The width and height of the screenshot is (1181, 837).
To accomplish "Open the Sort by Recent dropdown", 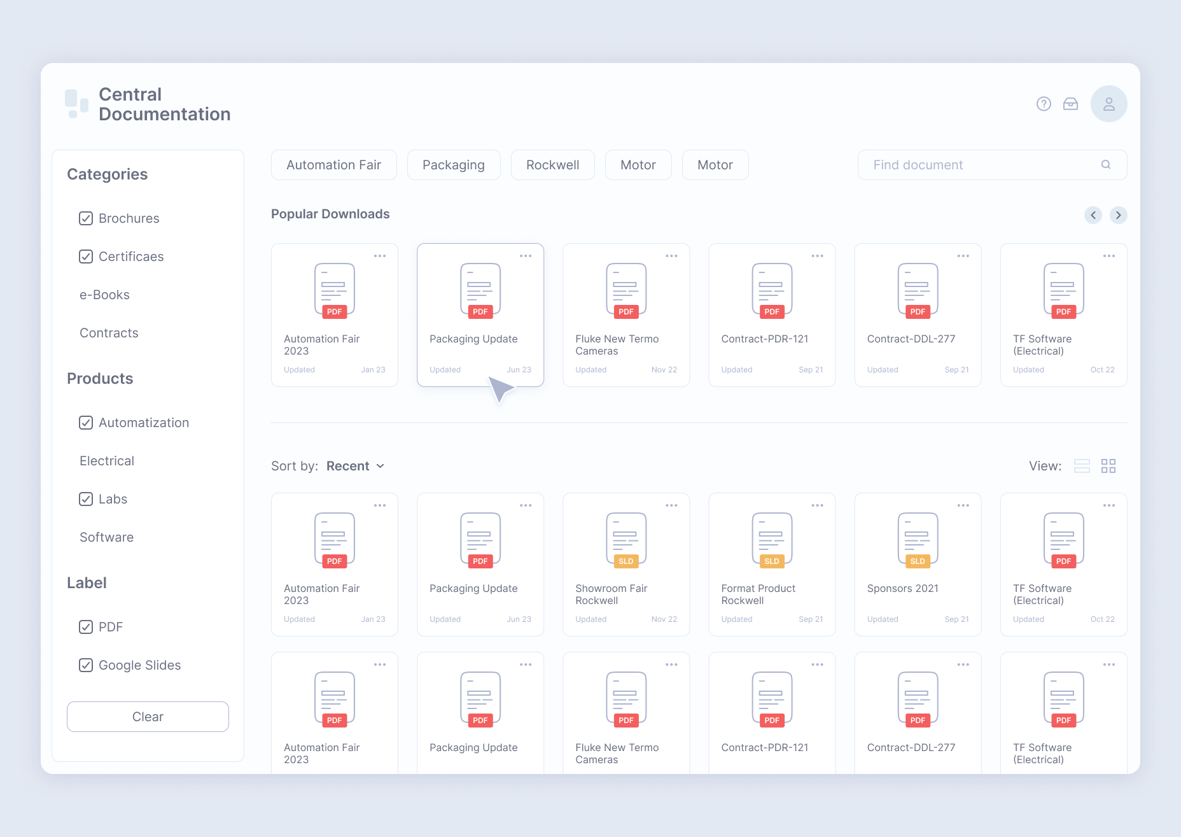I will [354, 465].
